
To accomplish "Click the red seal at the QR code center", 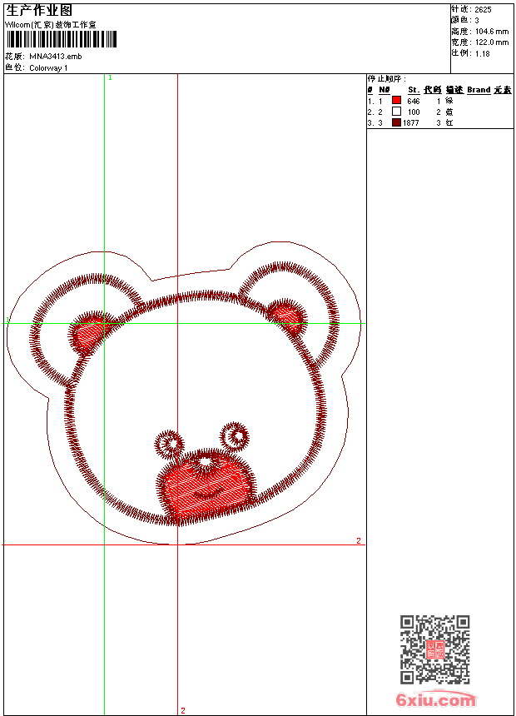I will [x=434, y=649].
